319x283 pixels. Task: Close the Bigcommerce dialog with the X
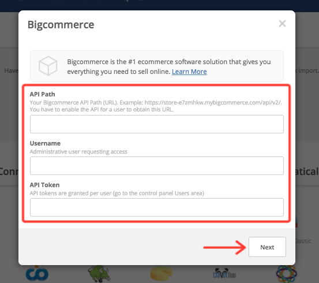[282, 24]
